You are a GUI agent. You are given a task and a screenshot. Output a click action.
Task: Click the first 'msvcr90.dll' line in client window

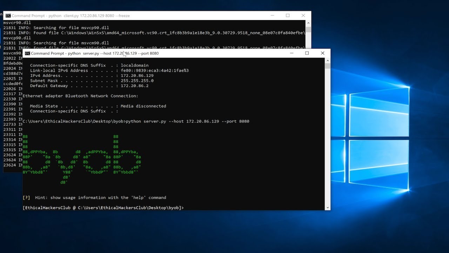[x=17, y=22]
